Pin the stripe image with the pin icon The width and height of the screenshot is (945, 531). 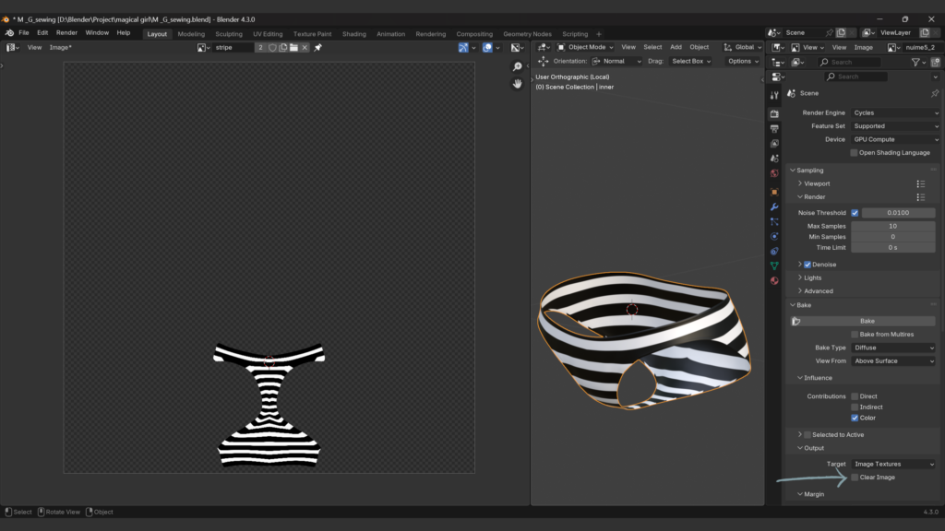point(318,47)
